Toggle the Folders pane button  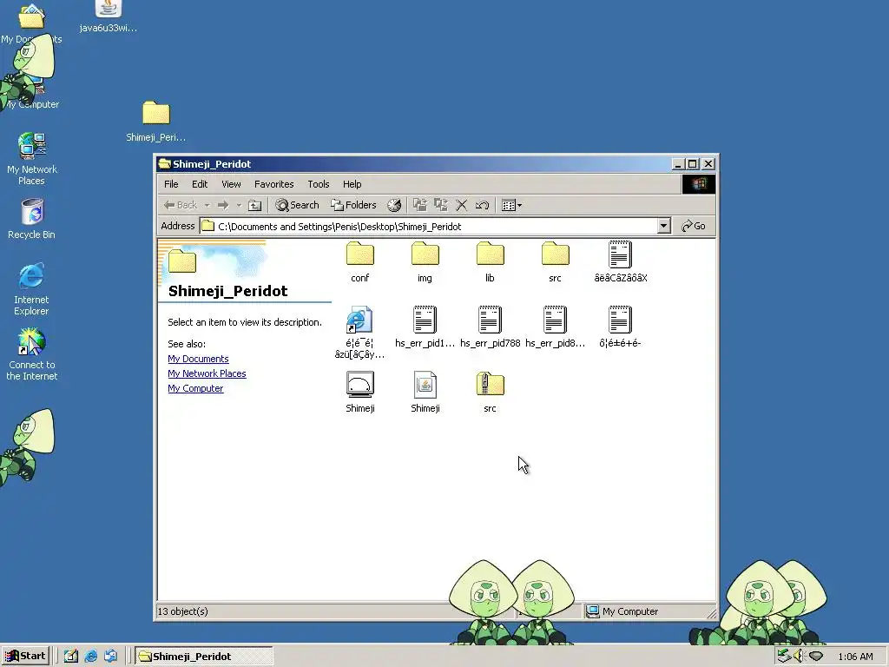tap(354, 205)
